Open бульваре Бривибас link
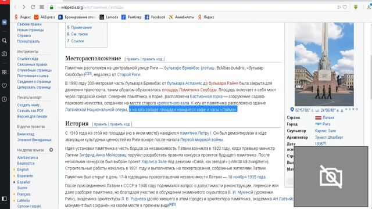The height and width of the screenshot is (209, 372). pos(182,68)
